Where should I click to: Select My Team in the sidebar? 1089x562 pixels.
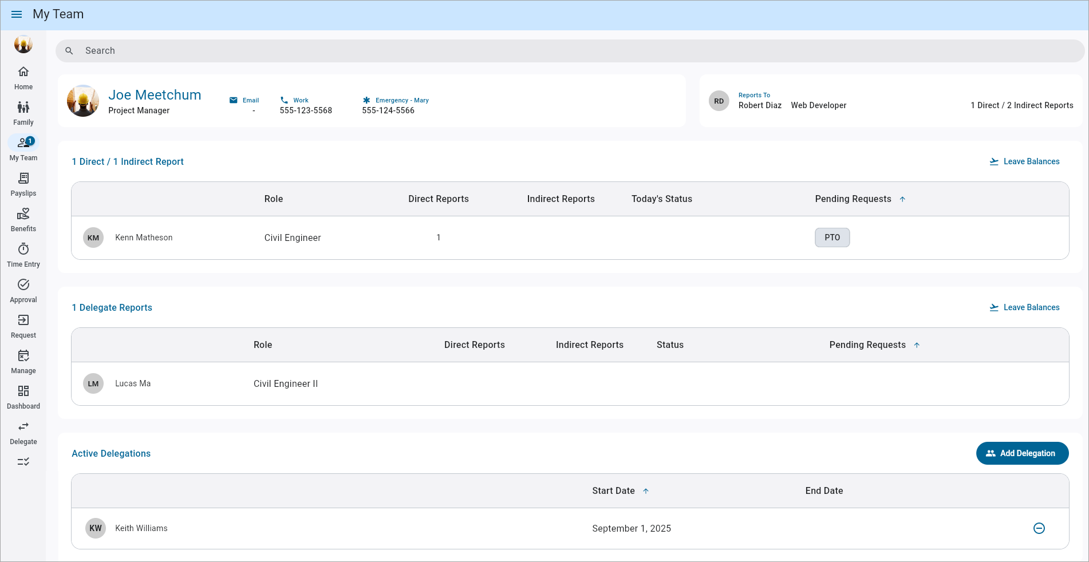tap(23, 149)
